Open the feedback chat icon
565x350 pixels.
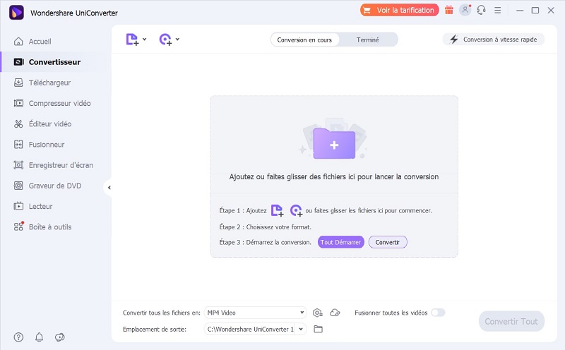click(59, 337)
